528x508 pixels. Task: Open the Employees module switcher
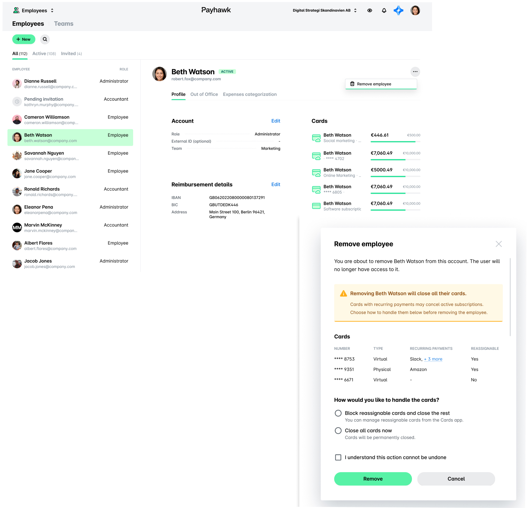[33, 10]
